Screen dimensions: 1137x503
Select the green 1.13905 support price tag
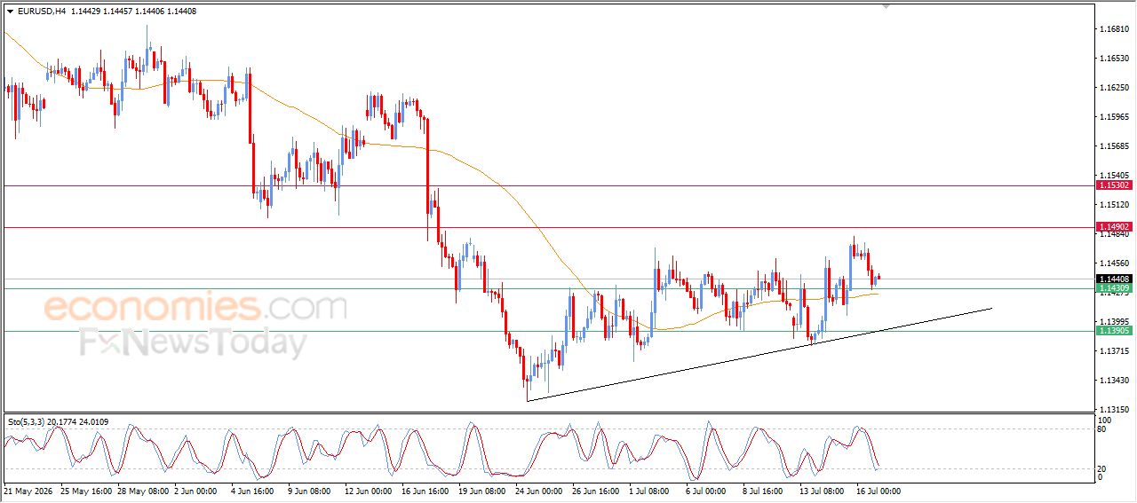(1115, 331)
